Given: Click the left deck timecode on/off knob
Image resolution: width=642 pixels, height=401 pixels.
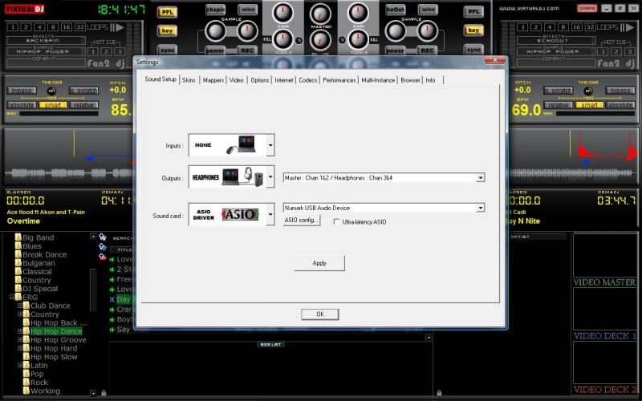Looking at the screenshot, I should pos(51,91).
